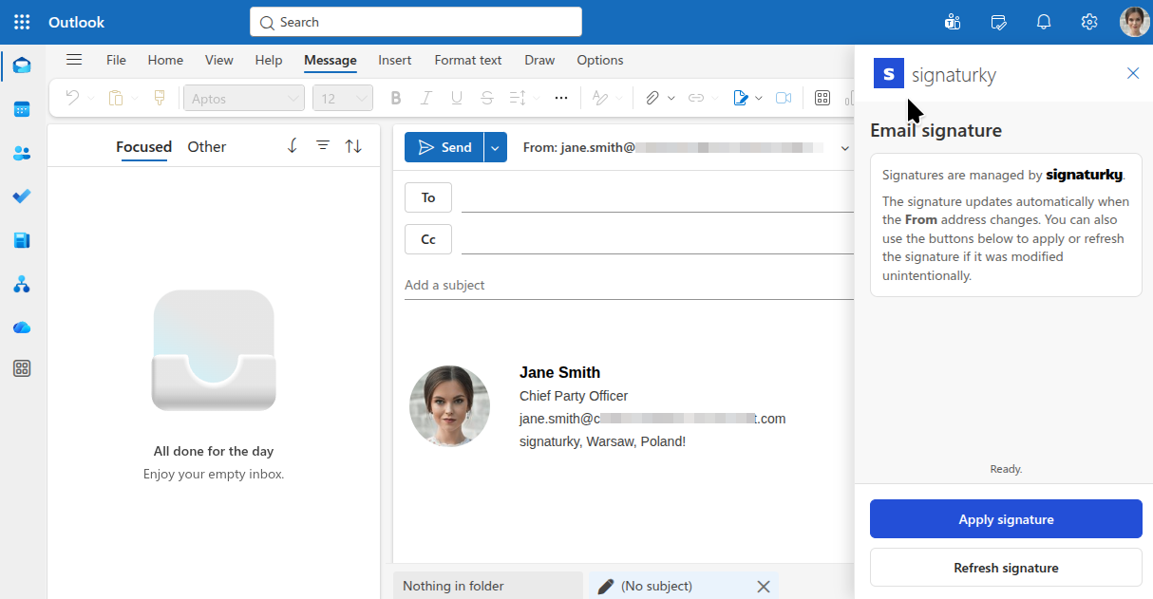The height and width of the screenshot is (599, 1153).
Task: Open the File menu
Action: [x=116, y=60]
